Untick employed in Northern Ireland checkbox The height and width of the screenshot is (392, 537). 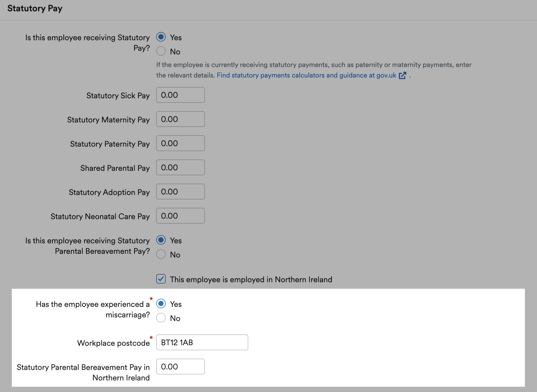(161, 279)
